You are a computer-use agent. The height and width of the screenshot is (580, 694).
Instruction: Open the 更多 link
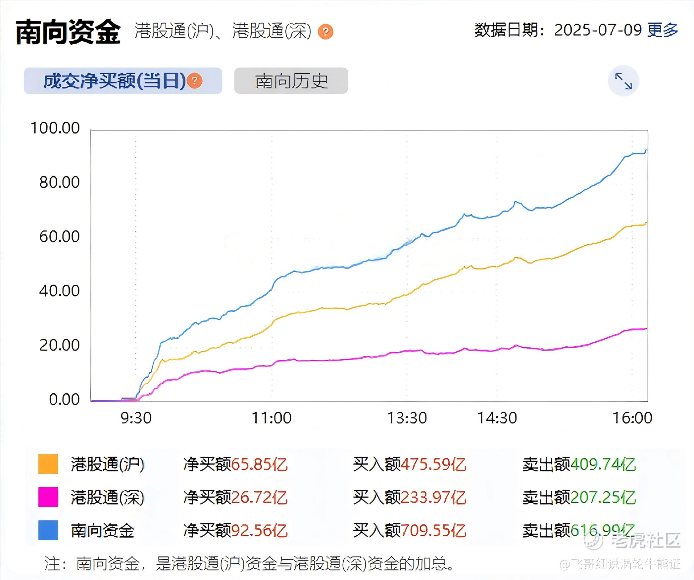click(663, 30)
